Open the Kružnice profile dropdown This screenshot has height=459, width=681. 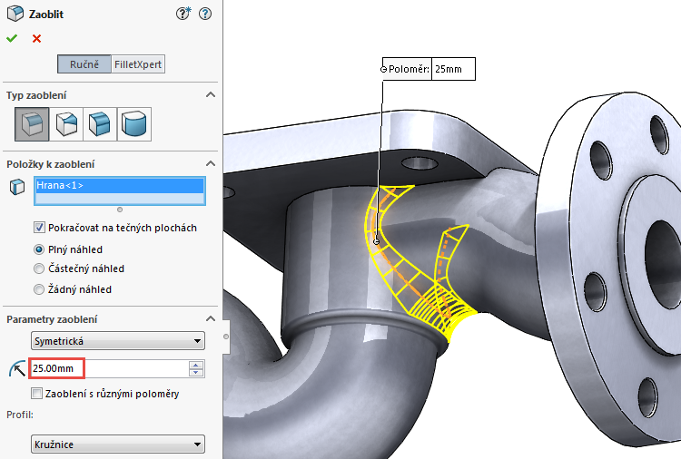118,444
